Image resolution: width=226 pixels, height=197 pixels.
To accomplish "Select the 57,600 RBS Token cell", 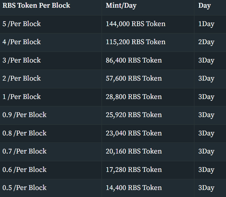I will (x=148, y=79).
